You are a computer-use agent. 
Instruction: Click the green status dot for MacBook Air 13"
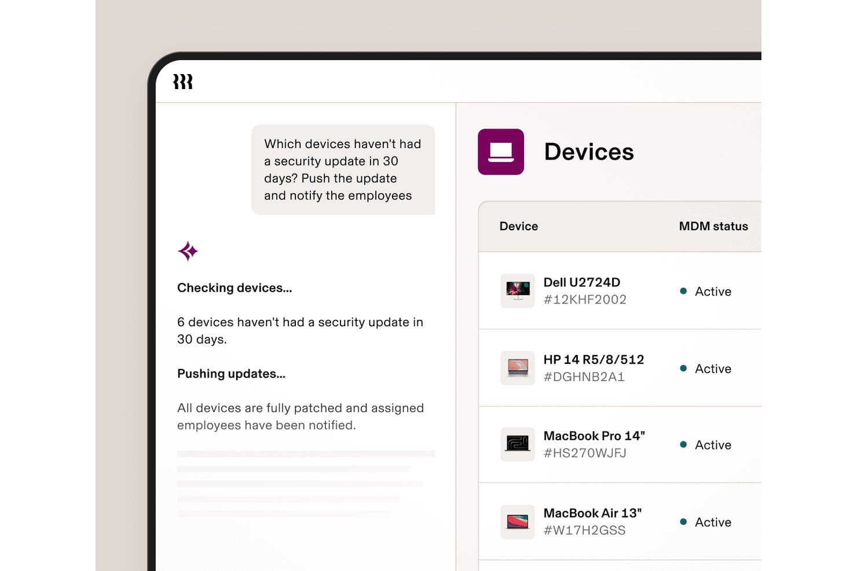pos(683,521)
